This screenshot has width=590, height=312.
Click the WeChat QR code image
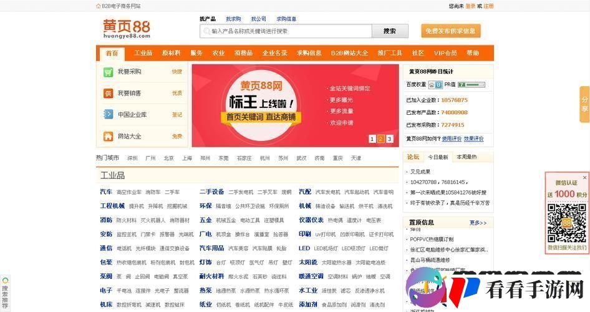pyautogui.click(x=567, y=223)
